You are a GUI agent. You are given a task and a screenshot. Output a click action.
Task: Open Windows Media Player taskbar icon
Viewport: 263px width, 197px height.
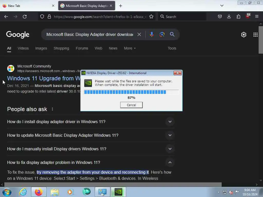(70, 192)
